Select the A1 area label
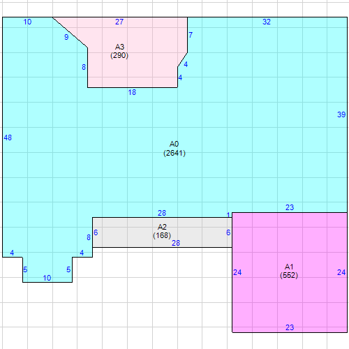 tap(289, 267)
